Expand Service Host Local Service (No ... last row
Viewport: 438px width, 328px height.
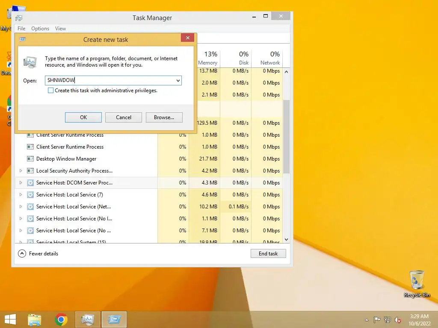point(21,231)
